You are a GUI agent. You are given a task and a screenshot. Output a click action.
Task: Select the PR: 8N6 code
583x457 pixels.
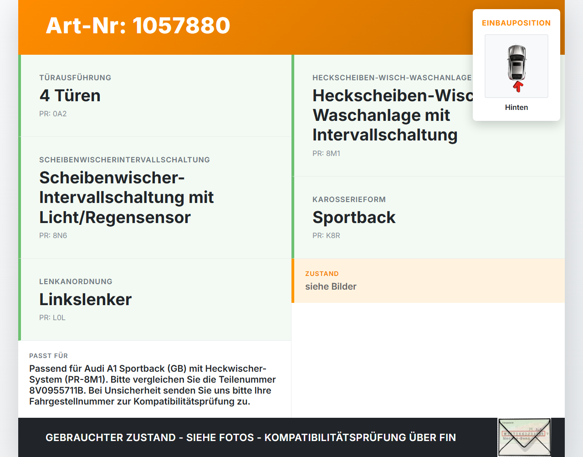click(x=53, y=235)
